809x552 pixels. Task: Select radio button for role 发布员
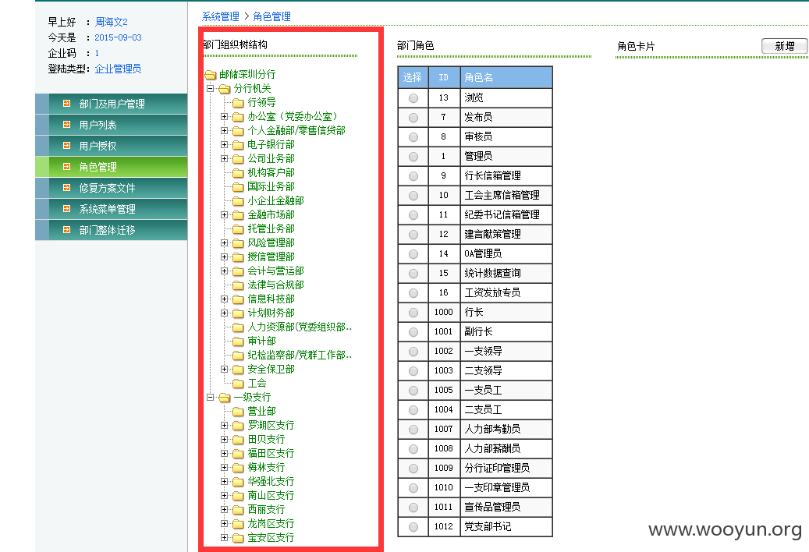[413, 118]
